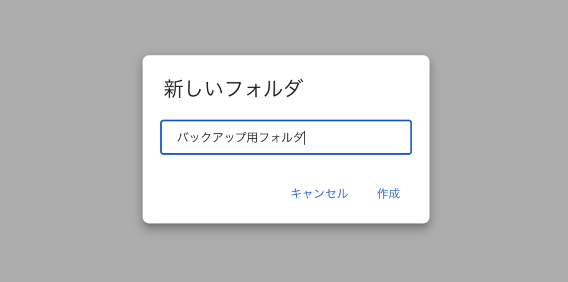Image resolution: width=568 pixels, height=282 pixels.
Task: Click the 用 character in the folder name
Action: [x=252, y=137]
